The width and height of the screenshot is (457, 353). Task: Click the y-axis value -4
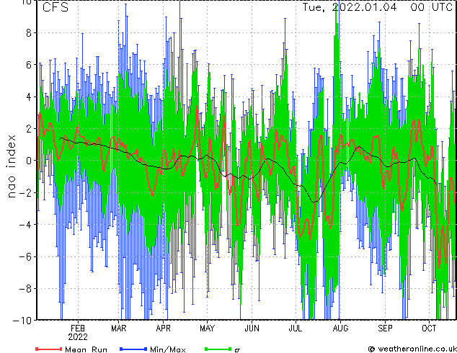click(x=25, y=225)
